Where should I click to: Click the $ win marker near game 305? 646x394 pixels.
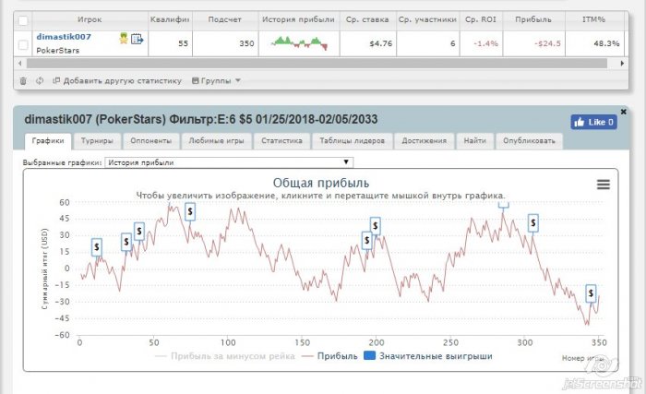[x=533, y=223]
